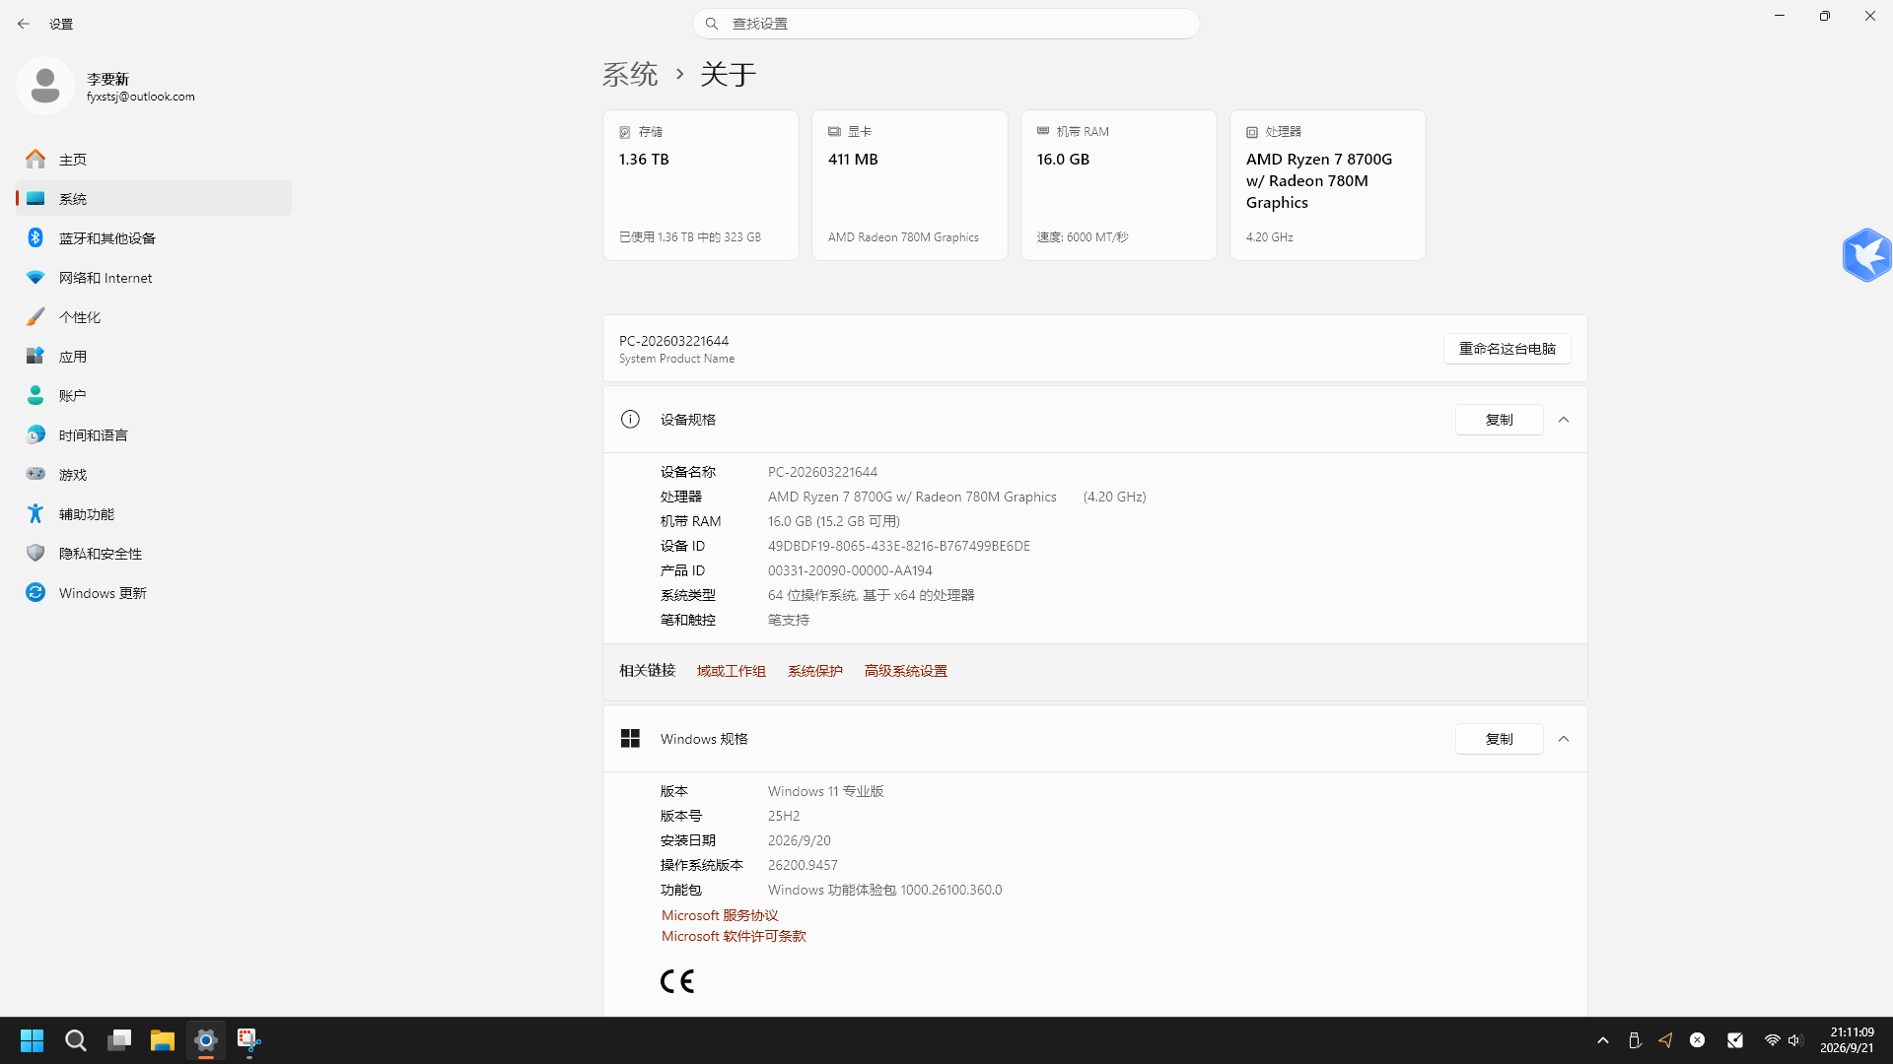
Task: Click the shield icon for 隐私和安全性
Action: coord(35,553)
